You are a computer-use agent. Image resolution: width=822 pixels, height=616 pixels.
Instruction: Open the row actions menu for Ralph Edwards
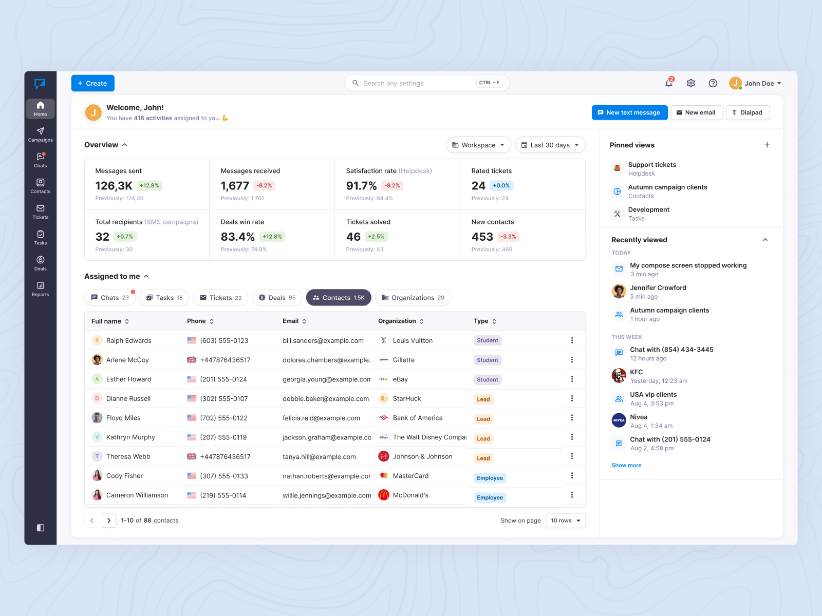tap(572, 340)
